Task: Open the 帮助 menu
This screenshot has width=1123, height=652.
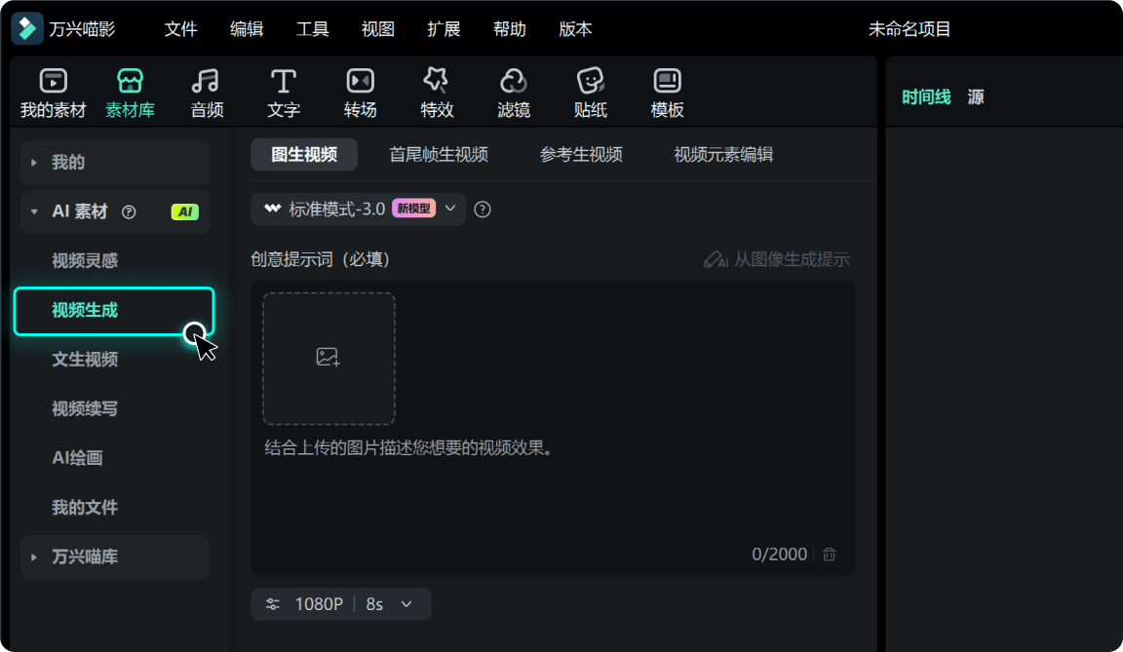Action: [510, 28]
